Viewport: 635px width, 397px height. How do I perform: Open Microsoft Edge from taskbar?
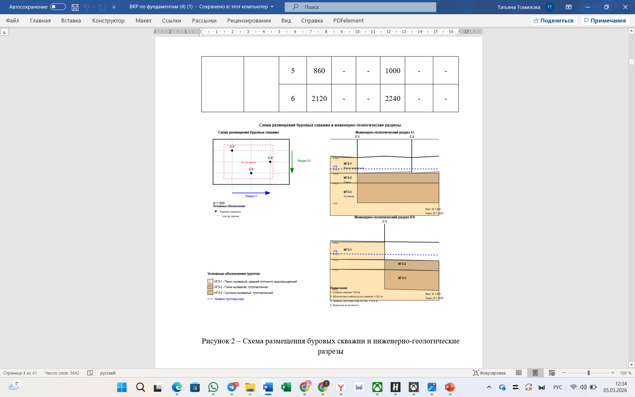(x=177, y=387)
